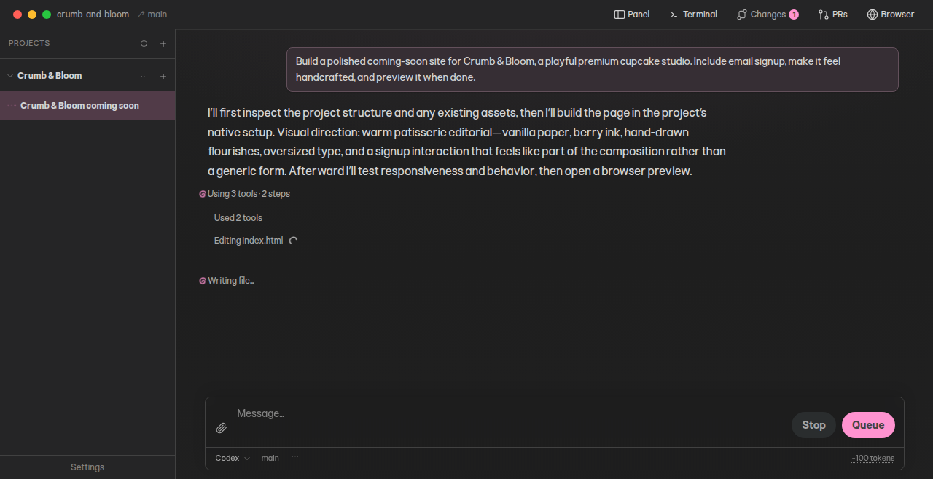This screenshot has width=933, height=479.
Task: Stop the running task
Action: pyautogui.click(x=813, y=425)
